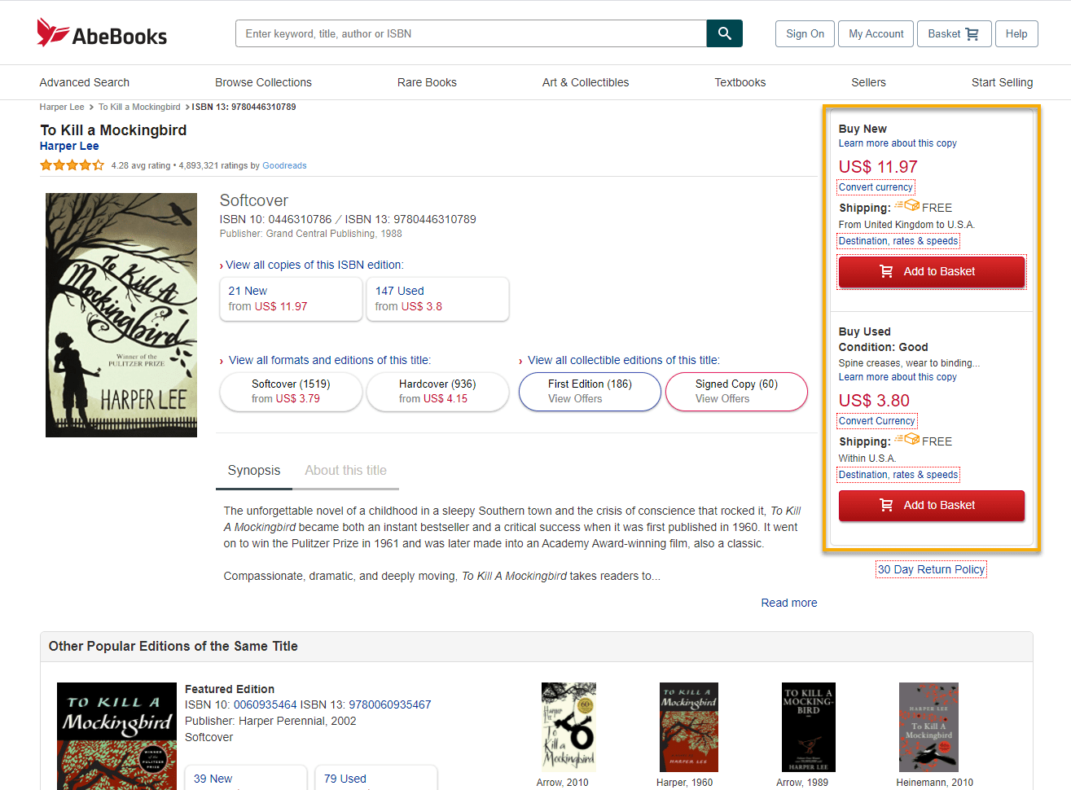Open 'Destination, rates & speeds' for Buy Used
Viewport: 1071px width, 790px height.
[x=898, y=474]
